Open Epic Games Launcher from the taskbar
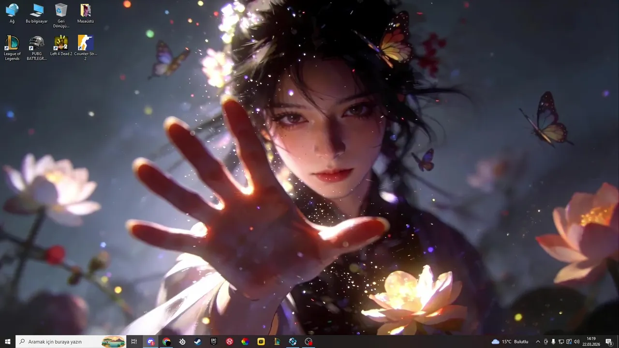This screenshot has height=348, width=619. 214,342
